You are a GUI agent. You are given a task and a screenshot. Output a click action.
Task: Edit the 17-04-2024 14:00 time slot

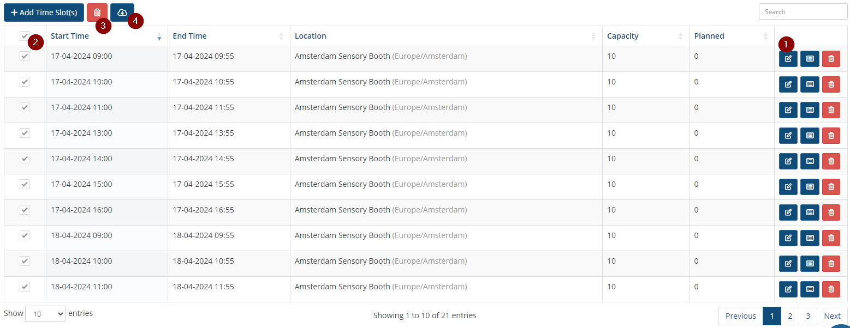pos(788,161)
